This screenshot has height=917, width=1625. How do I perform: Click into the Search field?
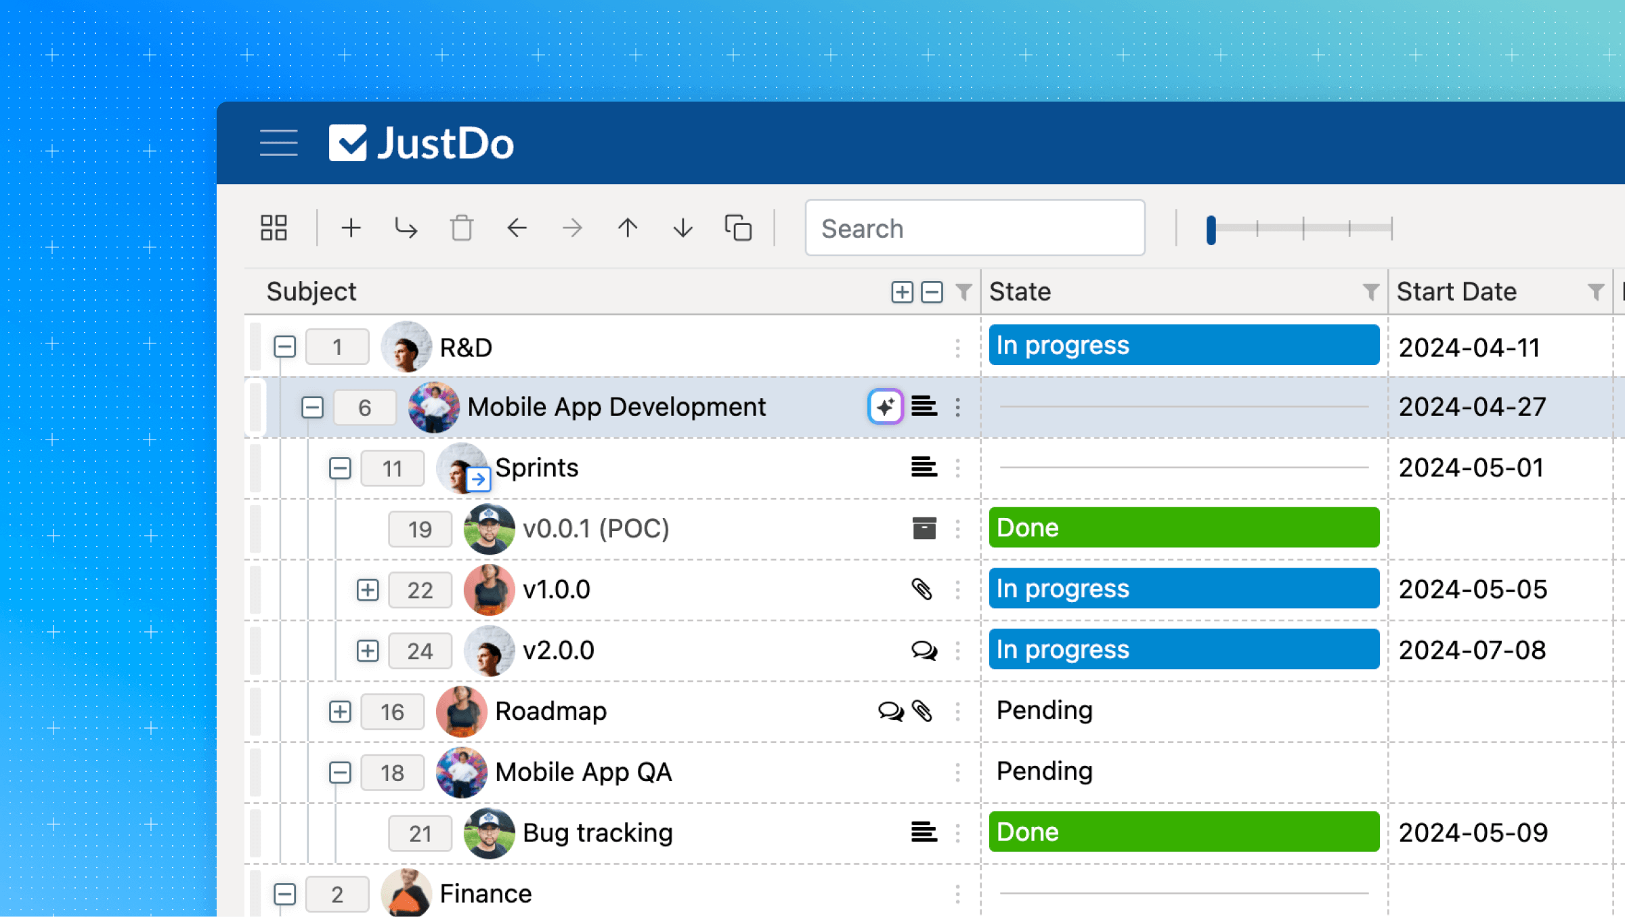tap(975, 228)
